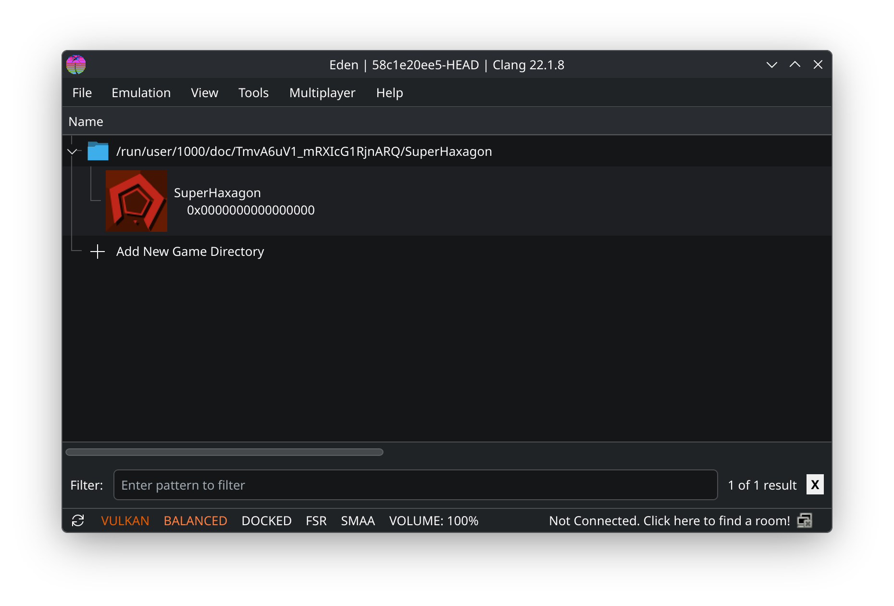The width and height of the screenshot is (894, 606).
Task: Toggle DOCKED mode in the status bar
Action: (267, 521)
